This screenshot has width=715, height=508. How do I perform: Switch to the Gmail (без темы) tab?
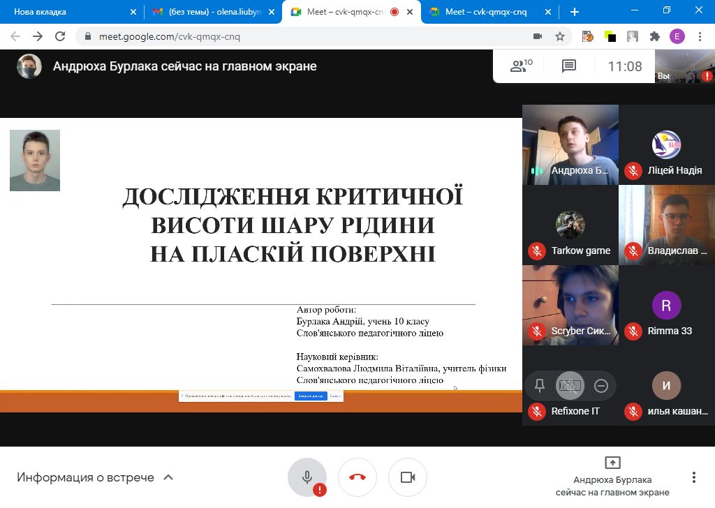click(214, 12)
